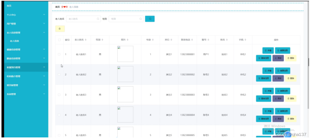Tick the checkbox for row 老人姓名5
The image size is (312, 140).
click(x=59, y=135)
